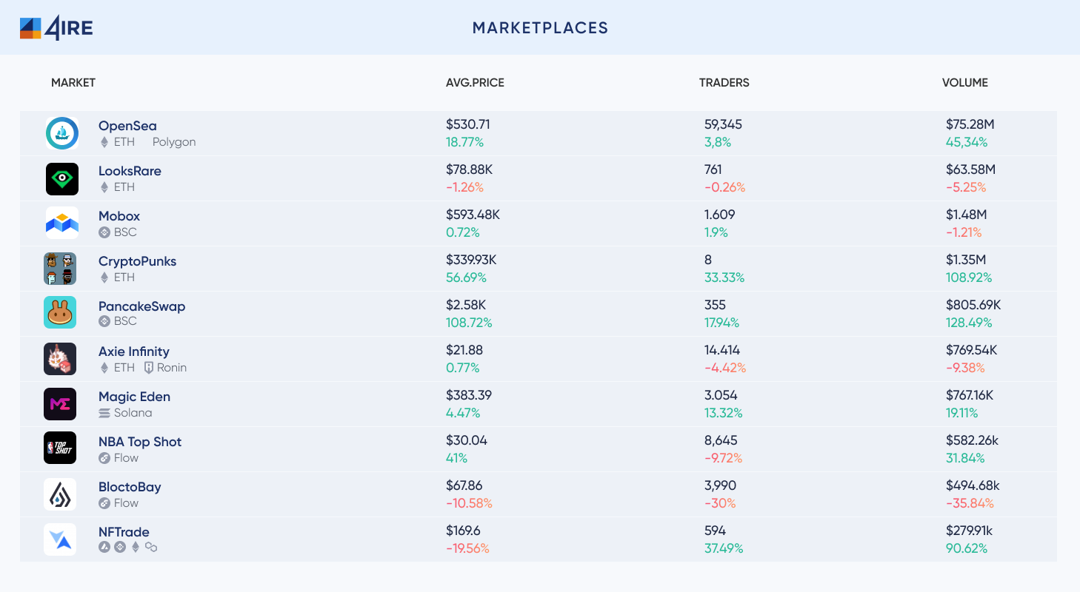Click Magic Eden volume $767.16K
Image resolution: width=1080 pixels, height=592 pixels.
[x=971, y=395]
